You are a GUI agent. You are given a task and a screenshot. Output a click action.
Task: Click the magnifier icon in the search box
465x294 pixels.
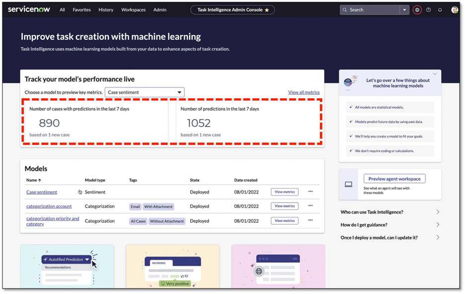coord(345,10)
